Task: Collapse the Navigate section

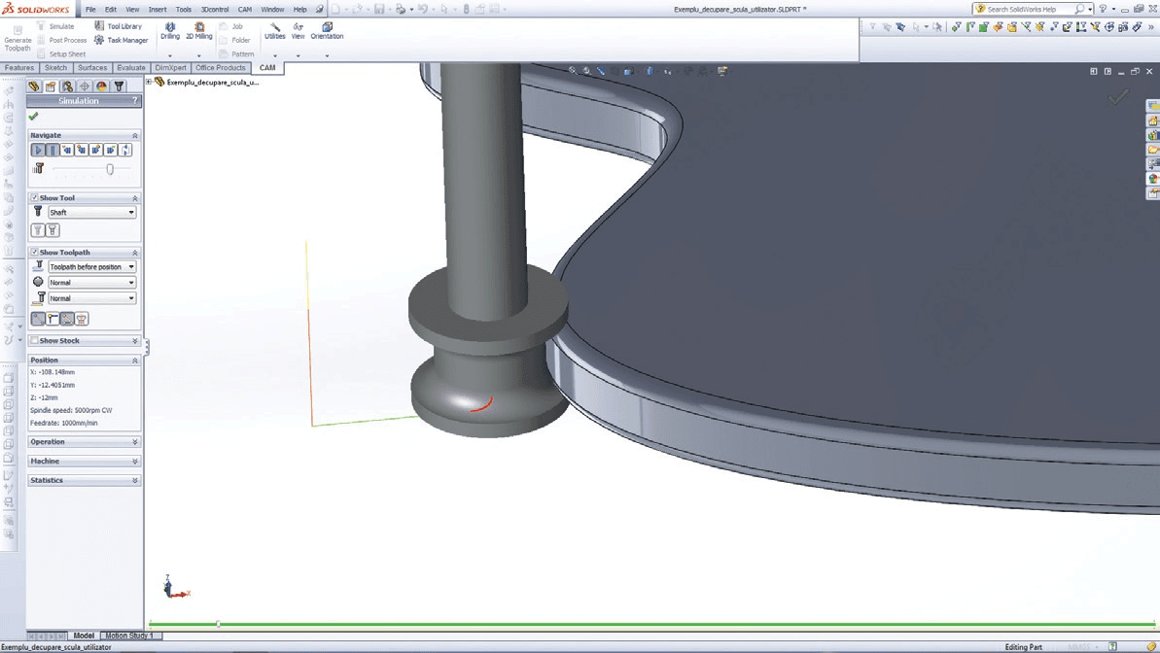Action: point(134,135)
